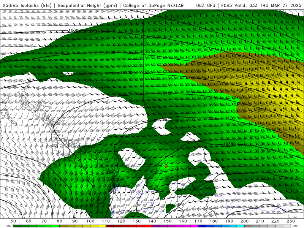Click the 10140 height contour label
The image size is (304, 228).
pos(109,52)
